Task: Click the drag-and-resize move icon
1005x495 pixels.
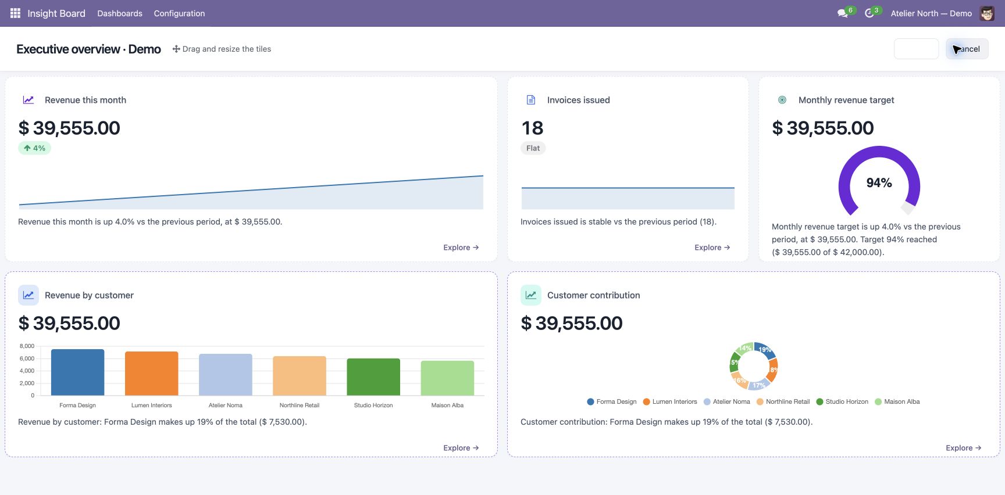Action: (176, 49)
